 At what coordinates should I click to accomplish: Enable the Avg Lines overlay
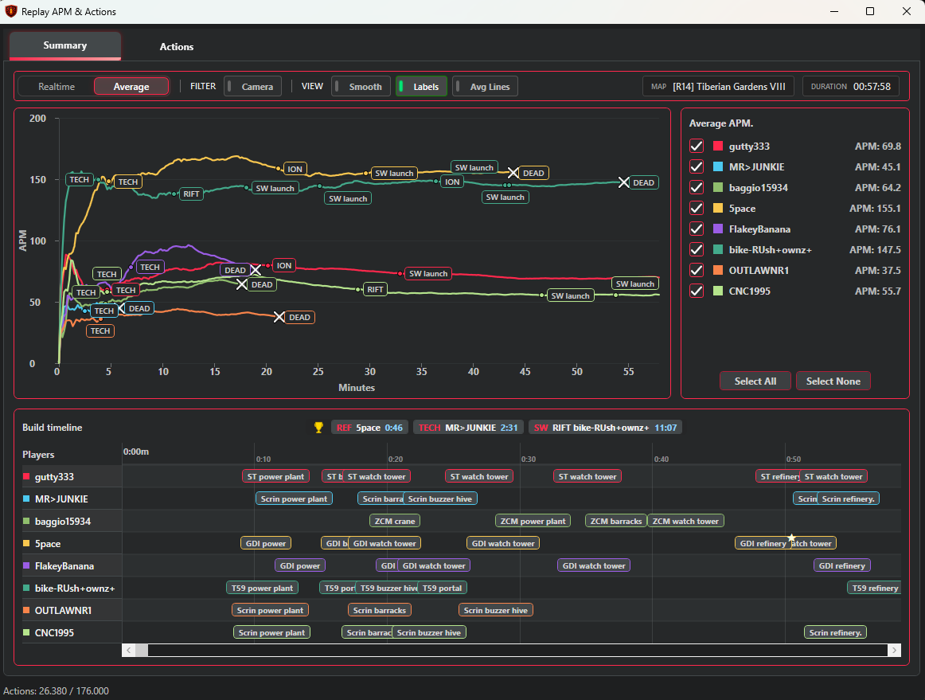485,86
